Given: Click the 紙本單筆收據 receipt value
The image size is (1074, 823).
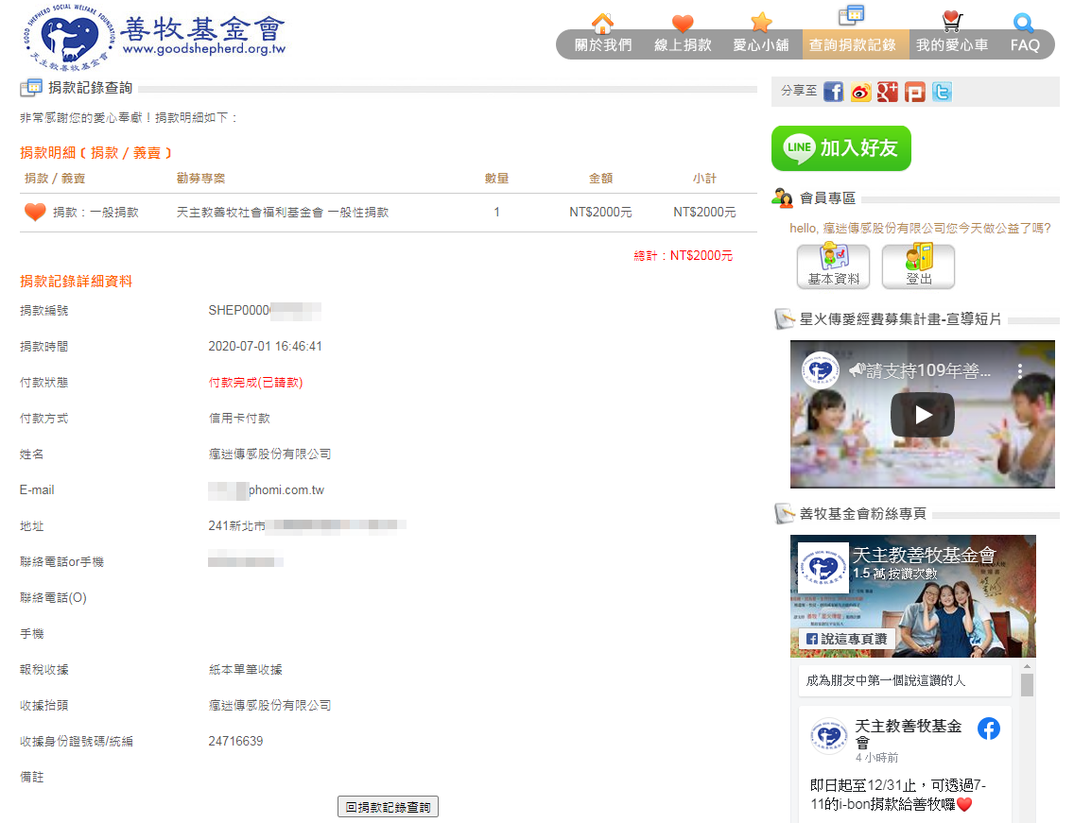Looking at the screenshot, I should click(x=245, y=670).
